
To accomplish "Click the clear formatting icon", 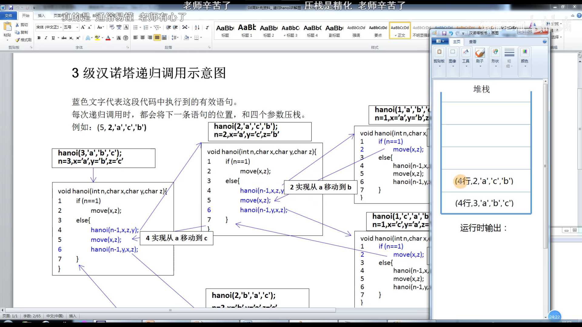I will [x=112, y=27].
